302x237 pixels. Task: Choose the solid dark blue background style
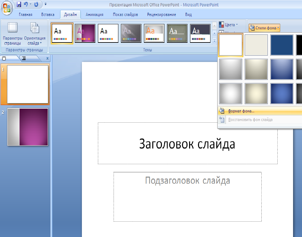click(x=282, y=45)
